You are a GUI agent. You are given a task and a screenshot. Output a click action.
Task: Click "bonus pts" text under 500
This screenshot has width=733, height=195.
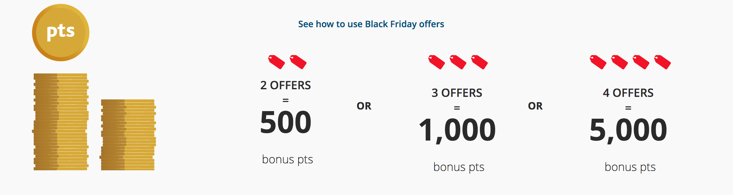click(287, 159)
